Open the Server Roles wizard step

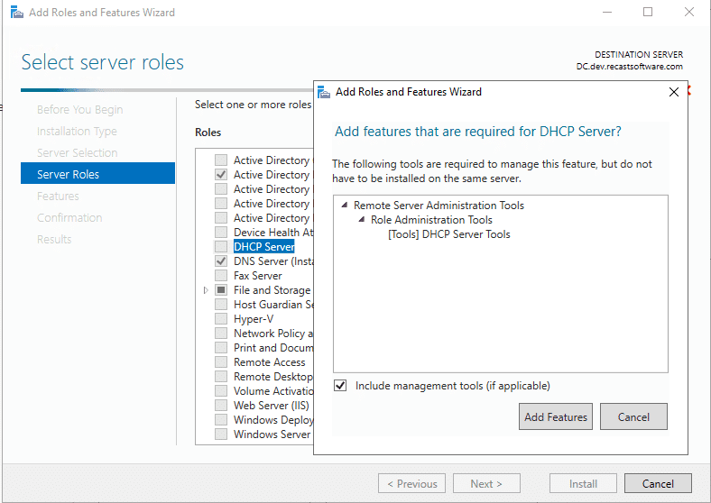pyautogui.click(x=69, y=175)
